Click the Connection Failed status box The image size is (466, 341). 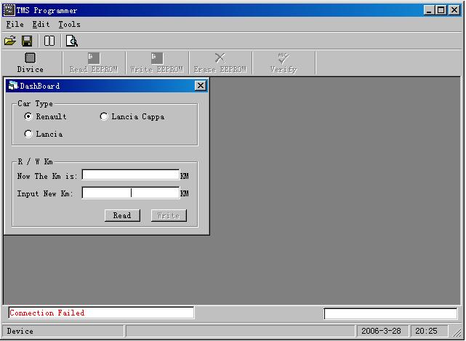tap(101, 313)
